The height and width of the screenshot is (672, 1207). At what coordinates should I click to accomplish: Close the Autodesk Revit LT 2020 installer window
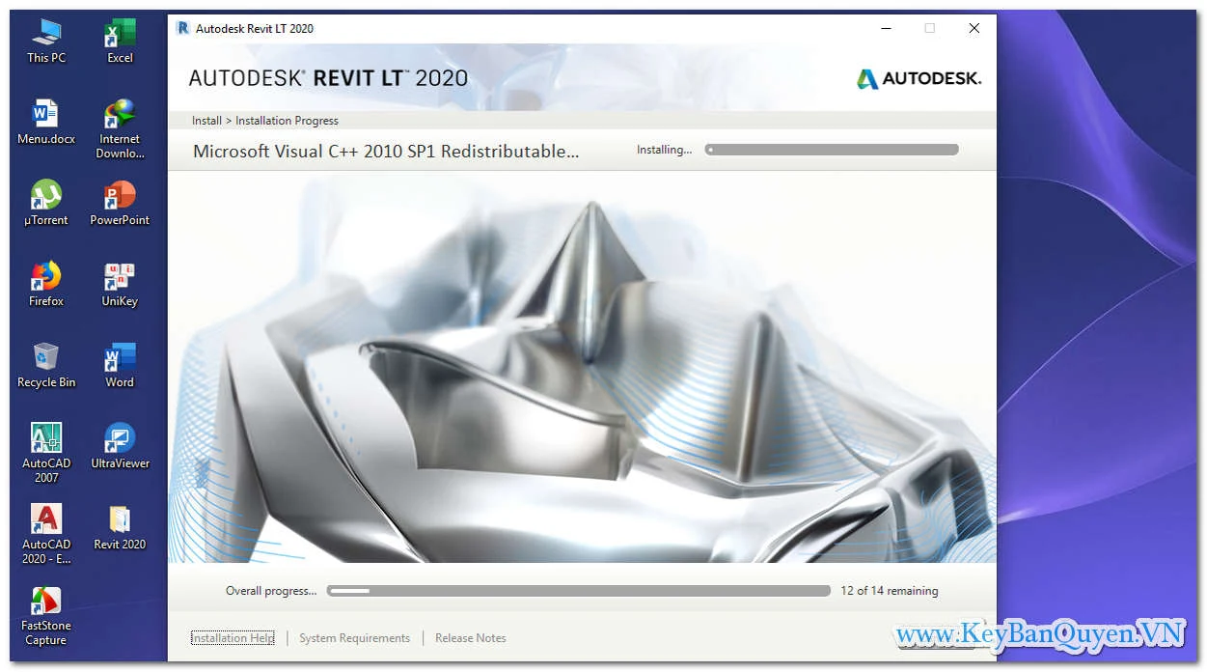tap(974, 28)
